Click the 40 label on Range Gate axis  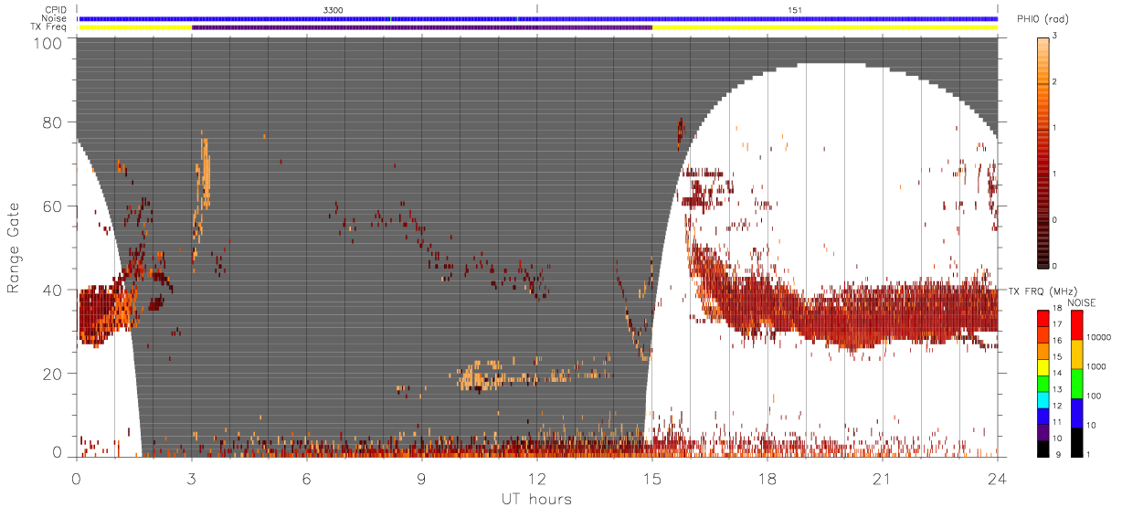[x=53, y=290]
